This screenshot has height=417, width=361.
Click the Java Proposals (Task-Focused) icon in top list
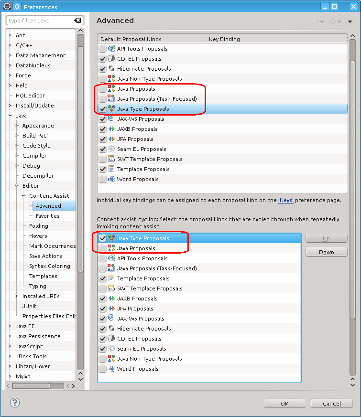point(111,99)
